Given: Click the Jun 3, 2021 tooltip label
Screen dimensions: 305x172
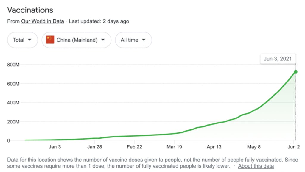Looking at the screenshot, I should click(278, 59).
